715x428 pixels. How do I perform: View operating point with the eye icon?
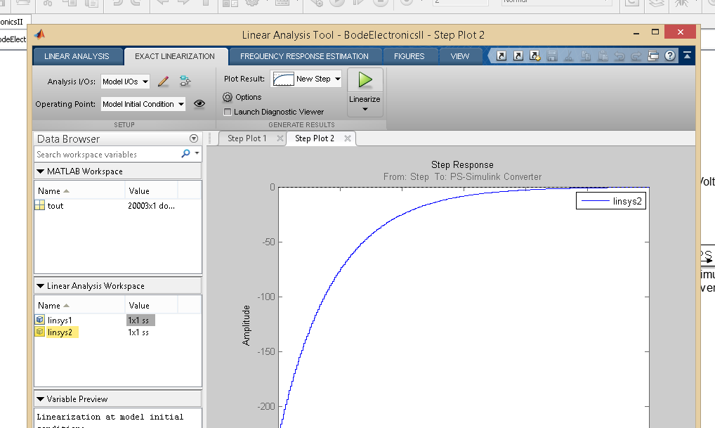tap(199, 104)
